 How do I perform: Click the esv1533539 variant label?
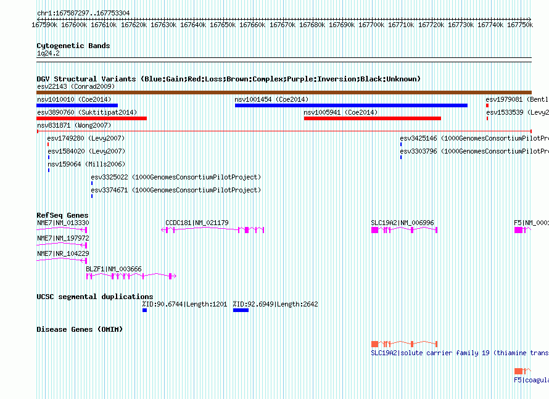(x=518, y=112)
